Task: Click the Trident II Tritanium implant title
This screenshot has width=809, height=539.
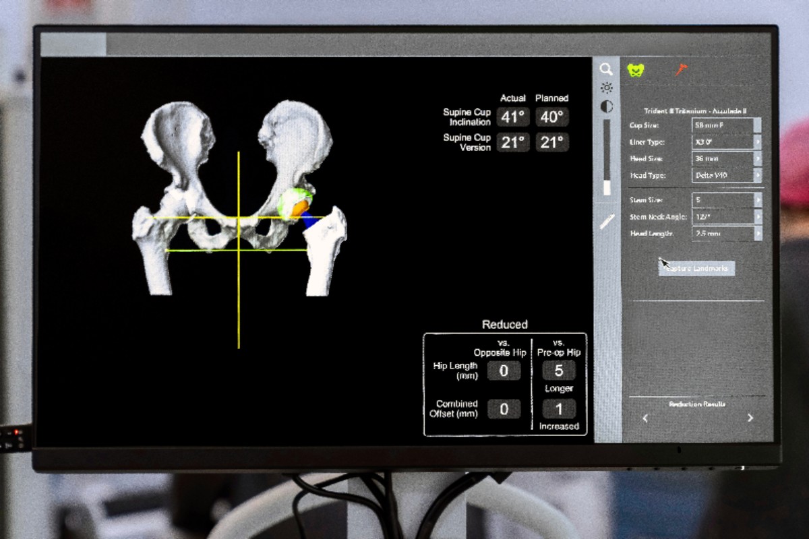Action: (694, 110)
